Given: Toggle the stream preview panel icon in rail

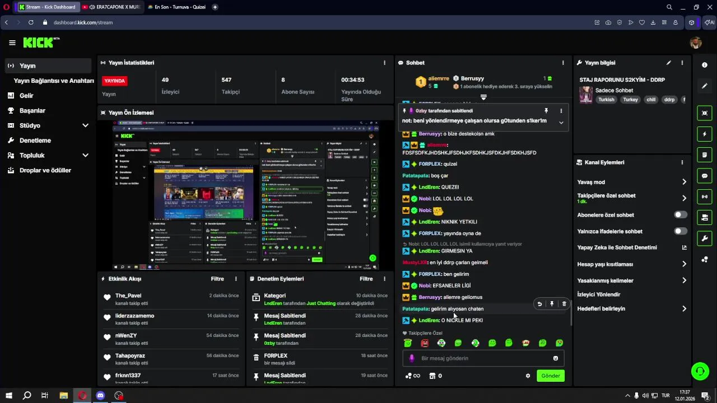Looking at the screenshot, I should (705, 113).
